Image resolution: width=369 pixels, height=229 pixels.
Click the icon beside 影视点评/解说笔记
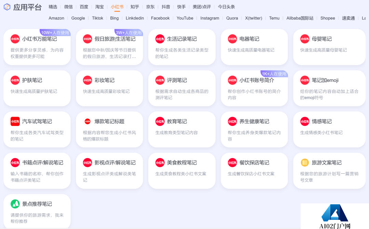pos(87,163)
